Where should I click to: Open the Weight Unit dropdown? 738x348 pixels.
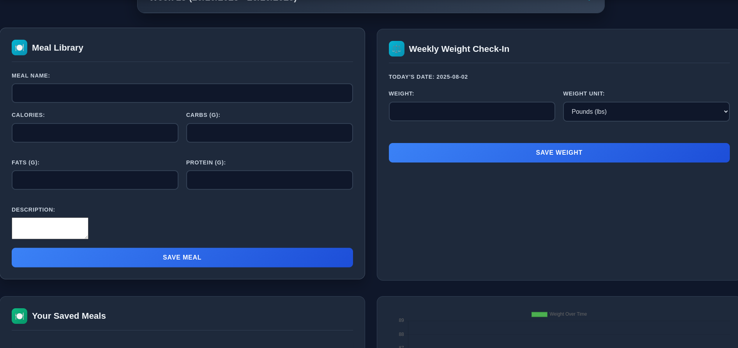click(x=646, y=112)
